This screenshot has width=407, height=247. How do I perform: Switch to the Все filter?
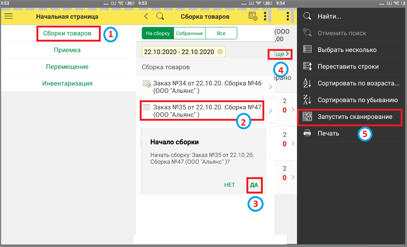(221, 33)
